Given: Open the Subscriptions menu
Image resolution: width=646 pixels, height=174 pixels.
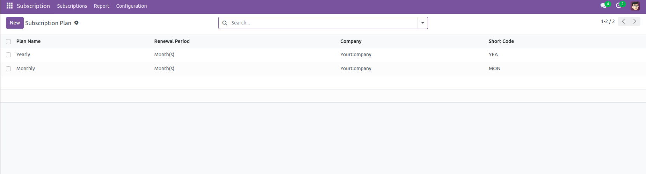Looking at the screenshot, I should (x=72, y=6).
